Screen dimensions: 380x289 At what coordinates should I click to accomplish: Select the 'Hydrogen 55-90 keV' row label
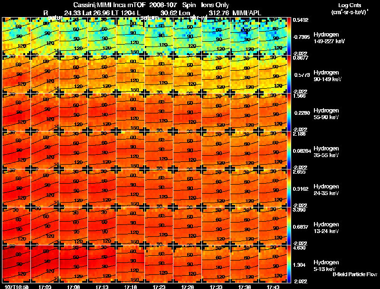[326, 114]
